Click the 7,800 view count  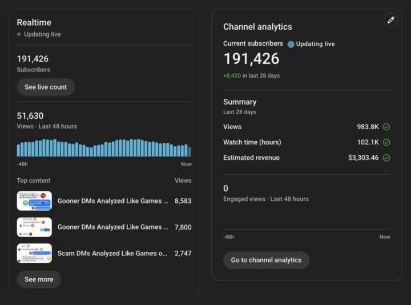click(x=183, y=227)
